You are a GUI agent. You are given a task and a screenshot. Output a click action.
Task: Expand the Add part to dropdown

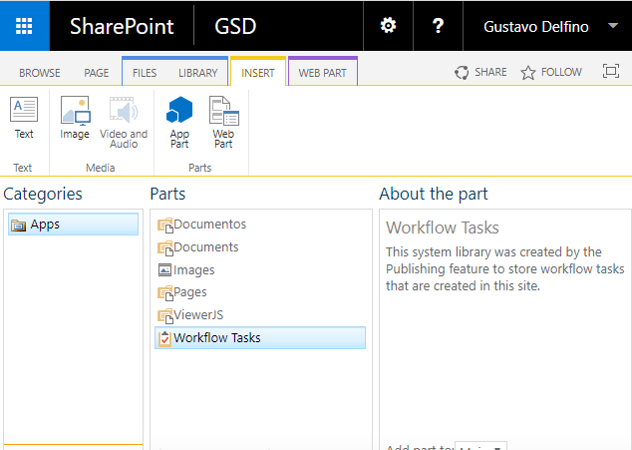[482, 446]
